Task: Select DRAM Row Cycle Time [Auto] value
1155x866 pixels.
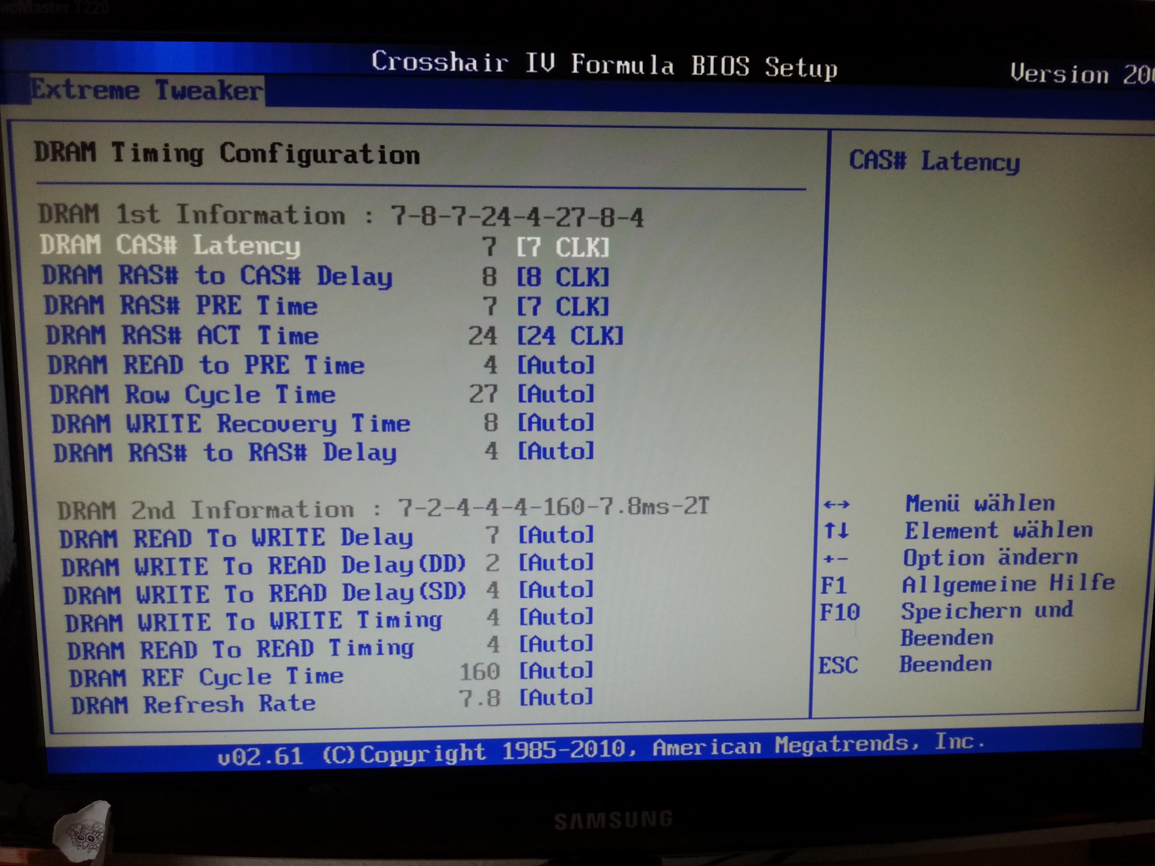Action: [556, 394]
